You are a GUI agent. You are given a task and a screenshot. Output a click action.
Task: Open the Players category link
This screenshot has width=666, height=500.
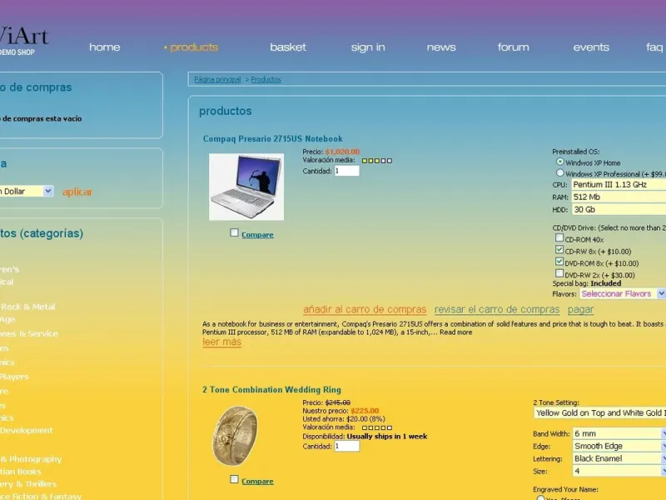14,377
